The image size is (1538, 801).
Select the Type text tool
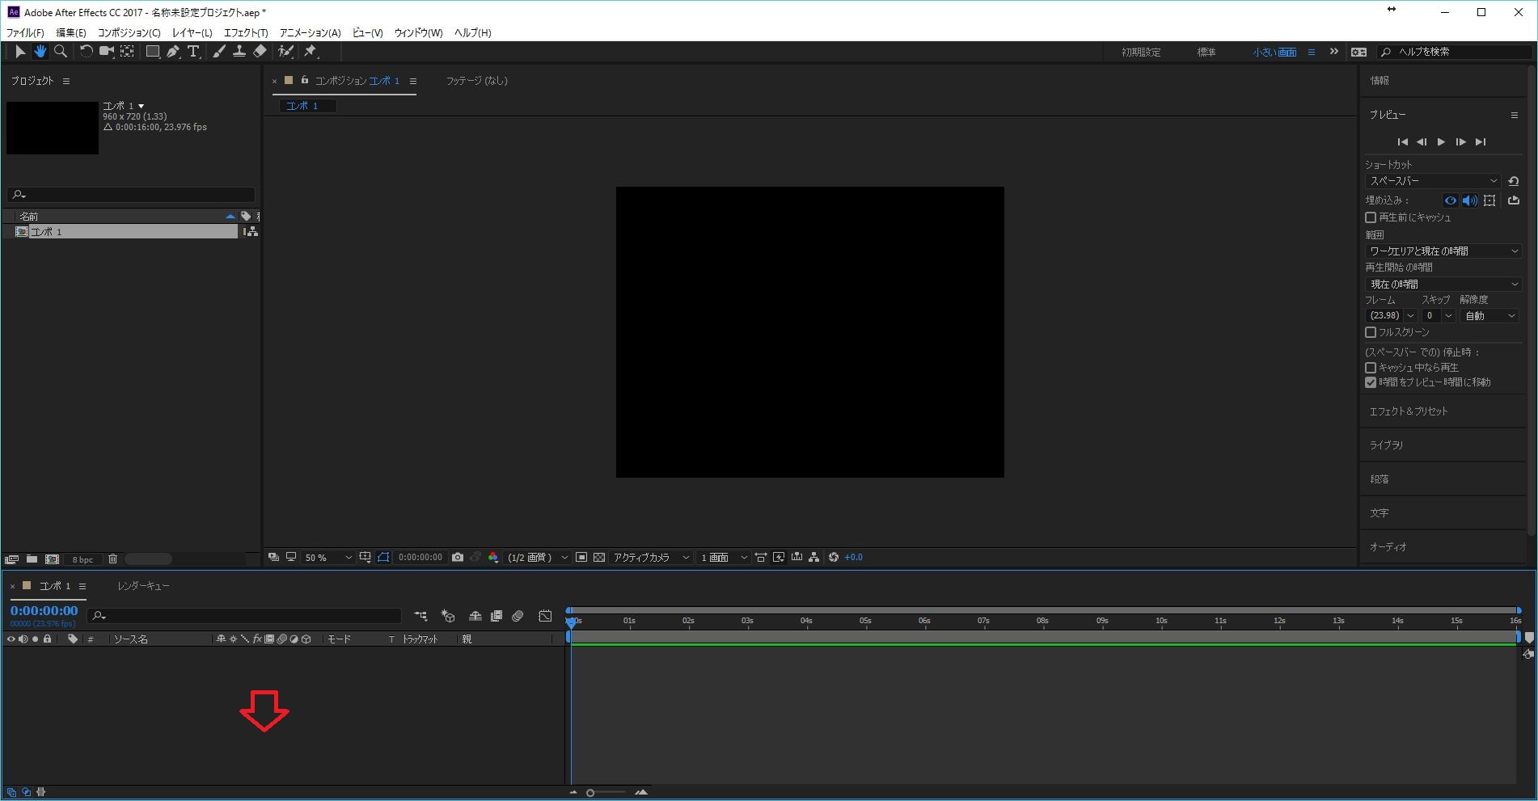click(x=194, y=52)
